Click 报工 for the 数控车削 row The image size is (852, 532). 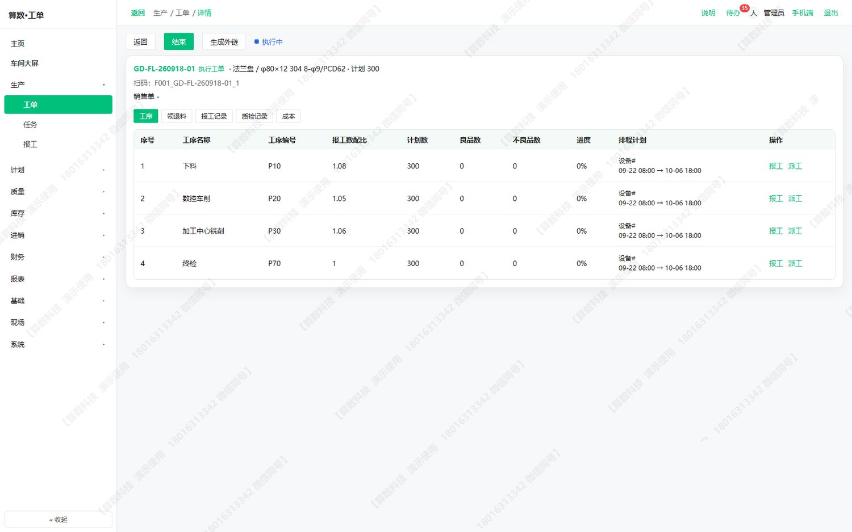tap(776, 199)
